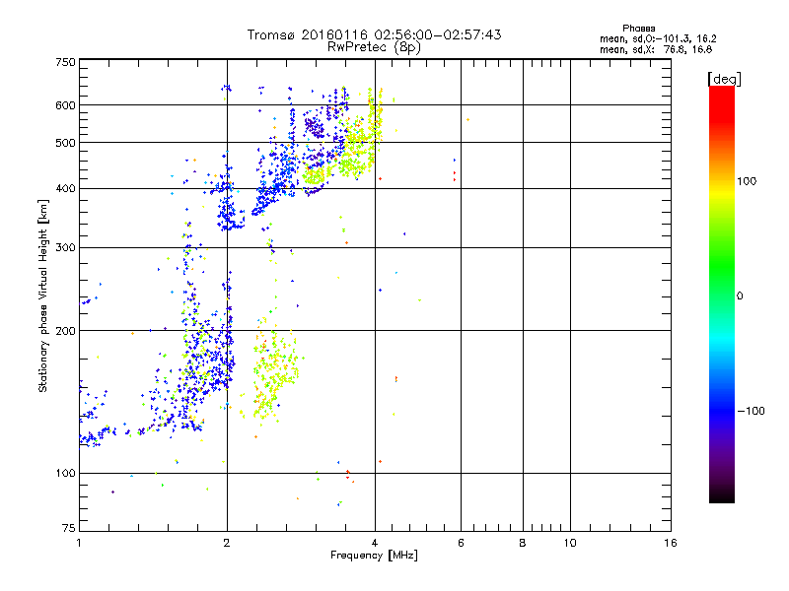This screenshot has height=591, width=789.
Task: Click the y-axis label '400'
Action: 65,189
